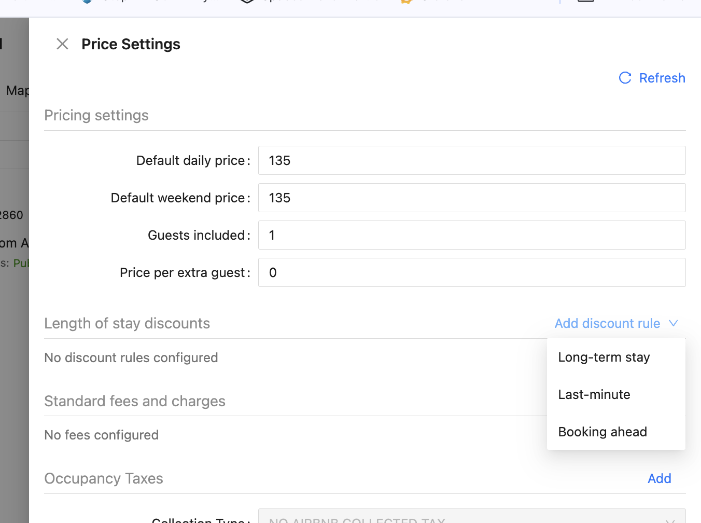Image resolution: width=701 pixels, height=523 pixels.
Task: Click the No fees configured text
Action: 102,435
